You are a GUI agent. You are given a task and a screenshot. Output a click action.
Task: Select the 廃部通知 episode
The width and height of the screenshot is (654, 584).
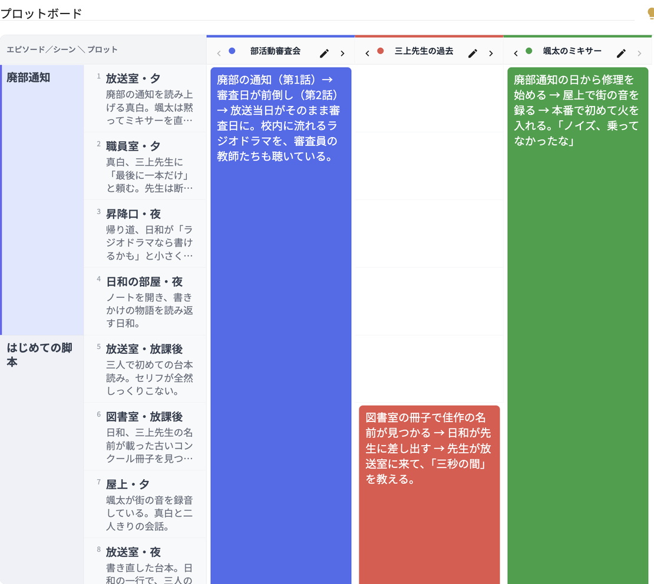click(x=42, y=200)
